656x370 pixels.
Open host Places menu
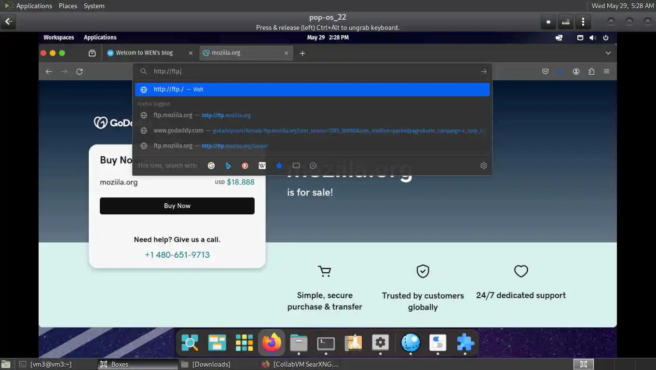coord(68,6)
